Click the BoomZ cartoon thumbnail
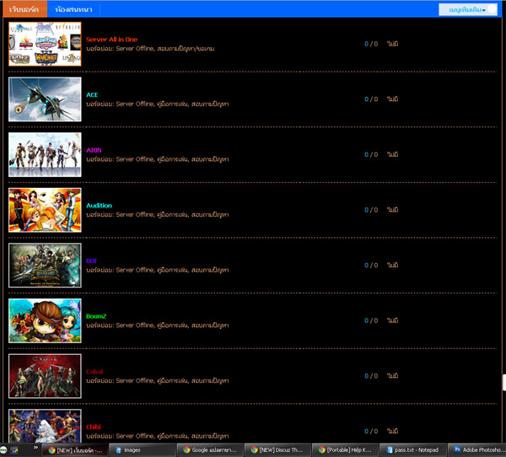506x457 pixels. click(45, 320)
